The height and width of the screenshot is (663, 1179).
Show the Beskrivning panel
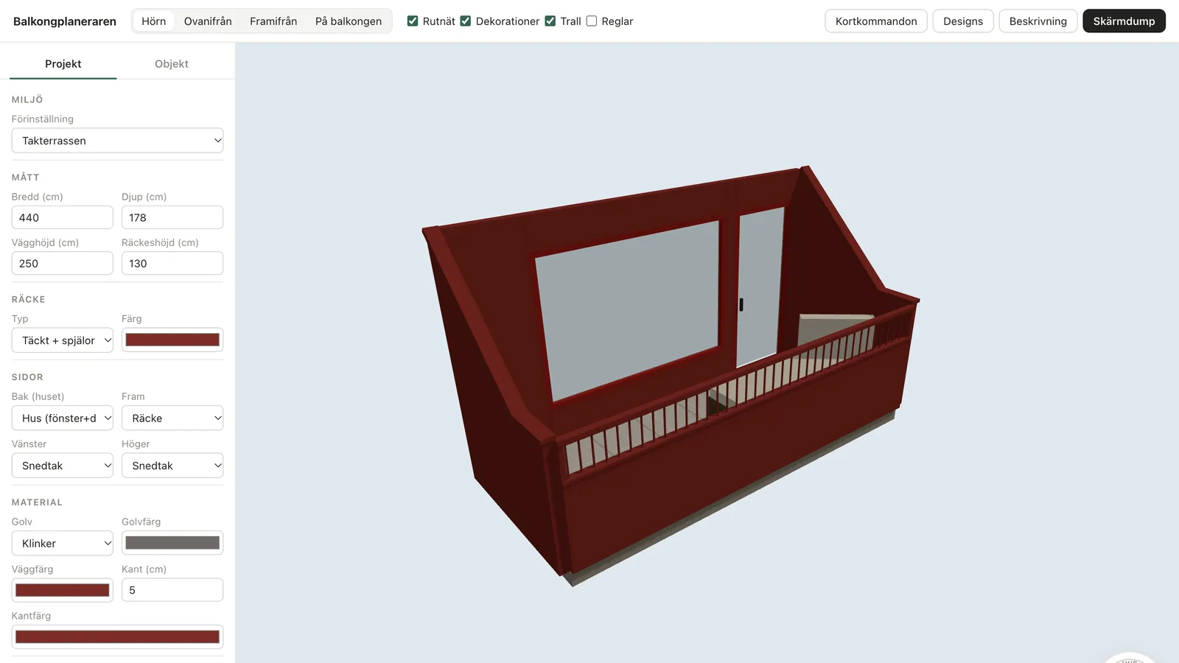coord(1038,21)
